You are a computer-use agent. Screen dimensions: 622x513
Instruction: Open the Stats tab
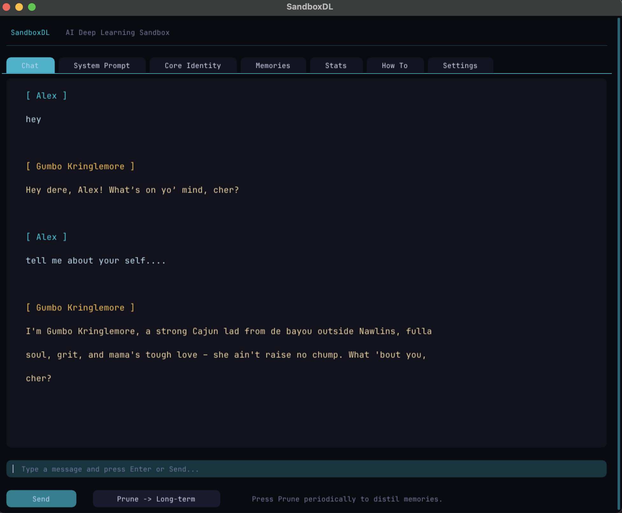click(x=336, y=66)
